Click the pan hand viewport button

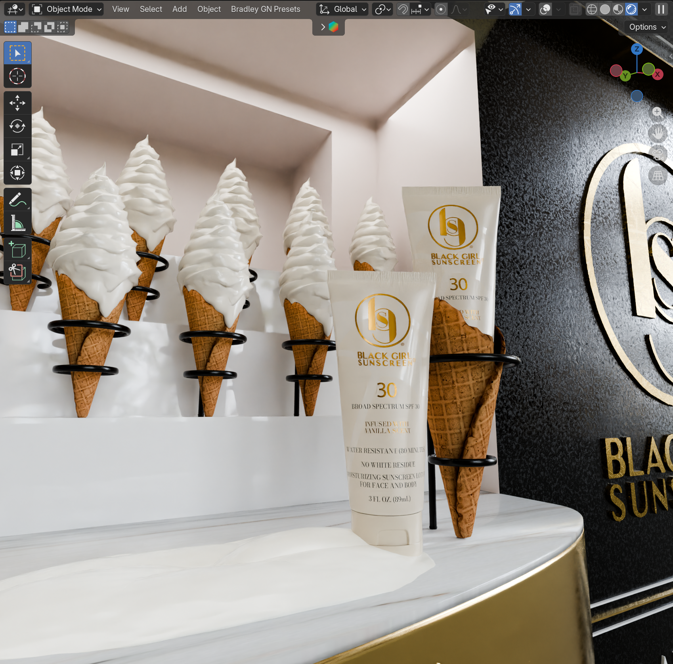click(x=658, y=134)
